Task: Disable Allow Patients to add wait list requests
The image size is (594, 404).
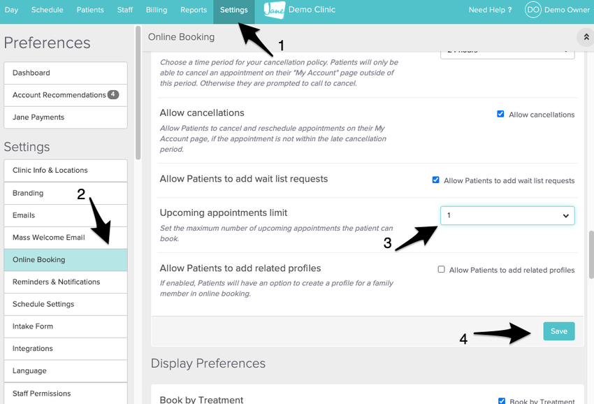Action: 436,180
